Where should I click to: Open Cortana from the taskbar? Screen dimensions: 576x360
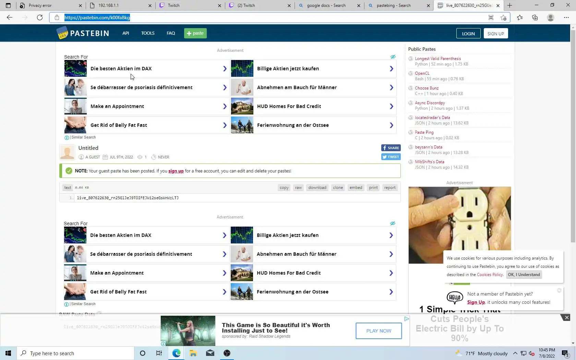coord(143,353)
